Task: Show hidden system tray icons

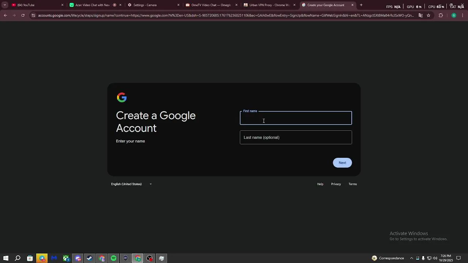Action: tap(411, 258)
